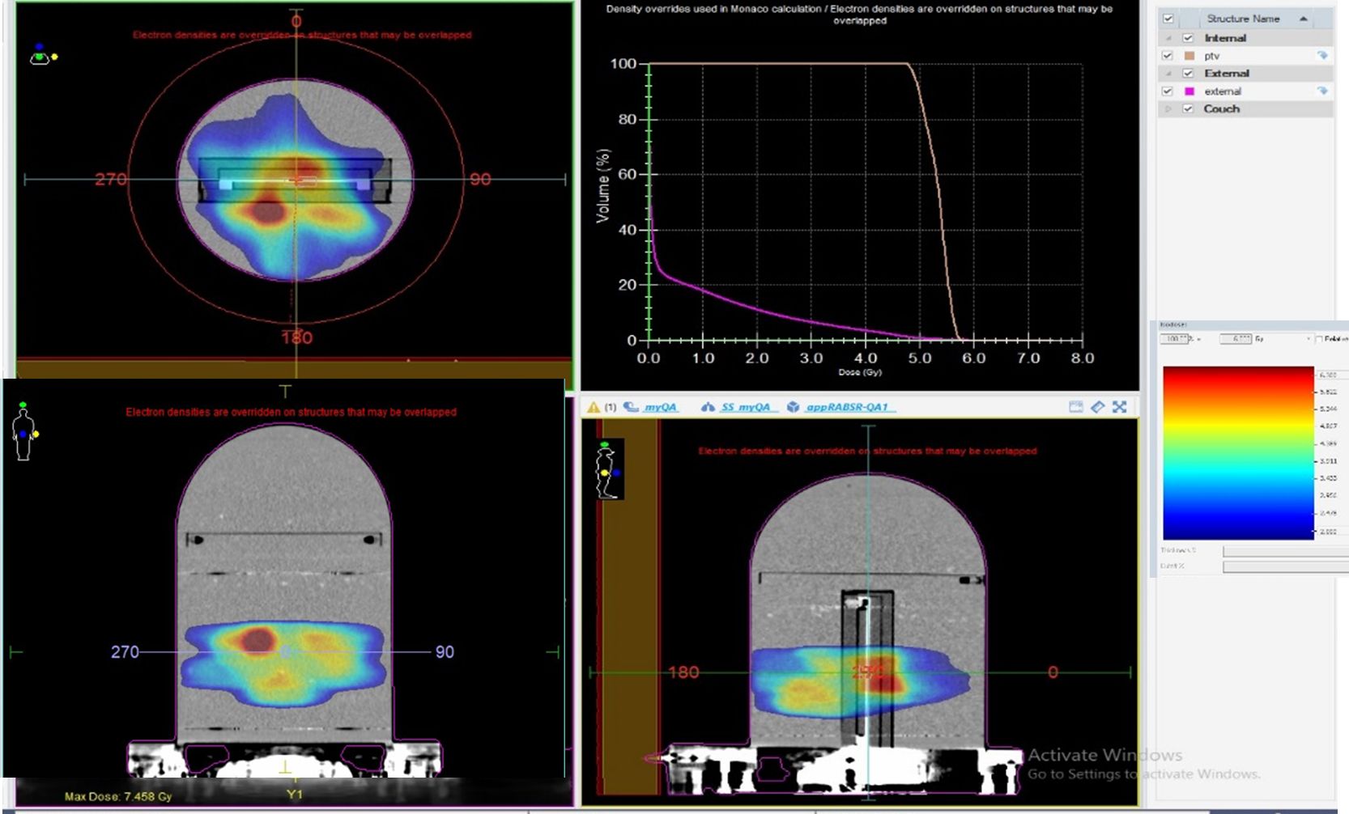Click the isodose percentage input field
The height and width of the screenshot is (814, 1349).
[1174, 339]
